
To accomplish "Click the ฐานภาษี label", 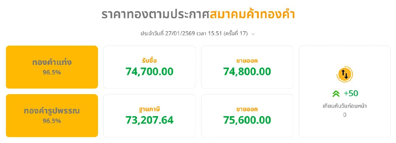I will [x=149, y=109].
